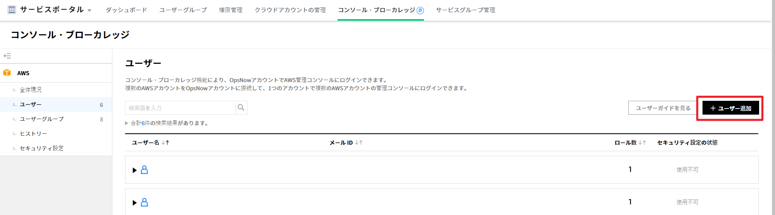Open セキュリティ設定 in the sidebar
This screenshot has width=775, height=215.
pyautogui.click(x=42, y=148)
